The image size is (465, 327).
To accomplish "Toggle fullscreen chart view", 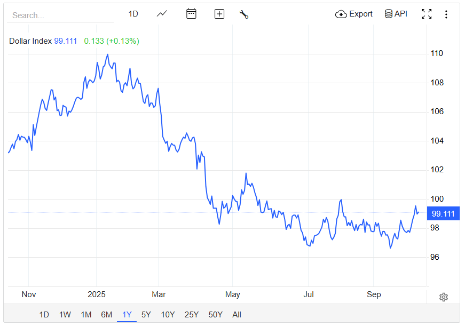I will tap(427, 14).
